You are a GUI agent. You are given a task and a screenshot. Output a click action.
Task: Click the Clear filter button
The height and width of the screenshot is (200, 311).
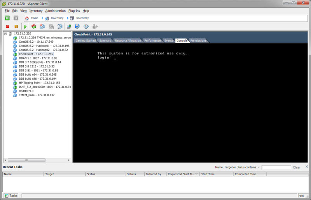pyautogui.click(x=296, y=167)
